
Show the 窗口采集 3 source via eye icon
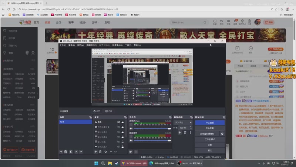click(118, 132)
